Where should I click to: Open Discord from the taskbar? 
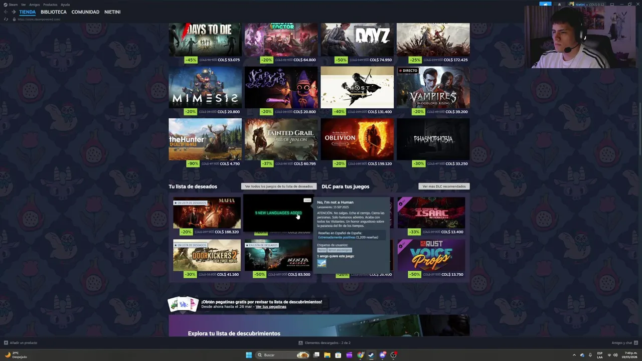coord(383,355)
